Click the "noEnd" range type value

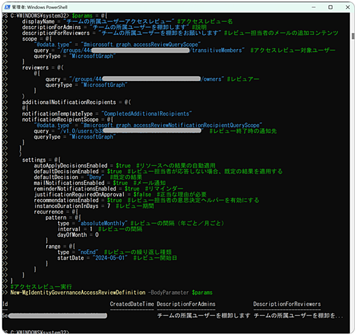(88, 252)
